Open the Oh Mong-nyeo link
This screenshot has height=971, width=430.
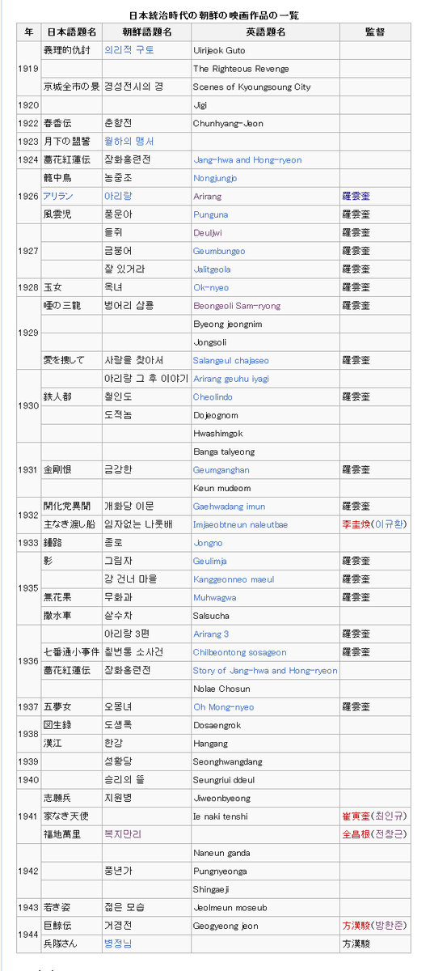click(x=223, y=707)
